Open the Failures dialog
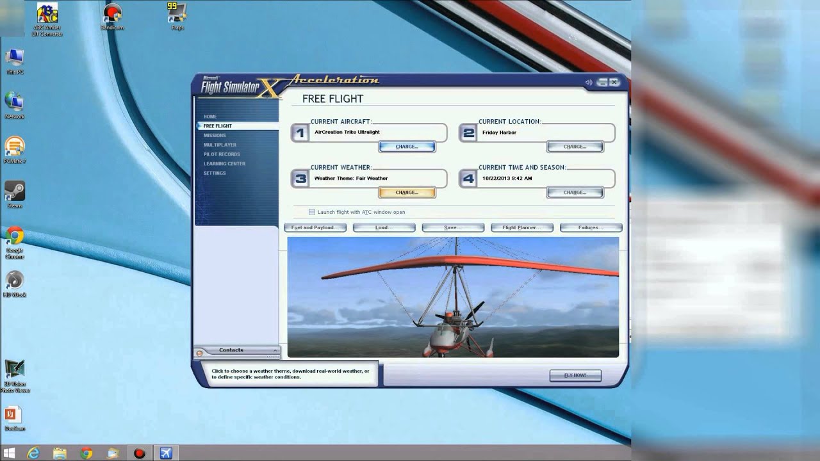The width and height of the screenshot is (820, 461). 591,227
